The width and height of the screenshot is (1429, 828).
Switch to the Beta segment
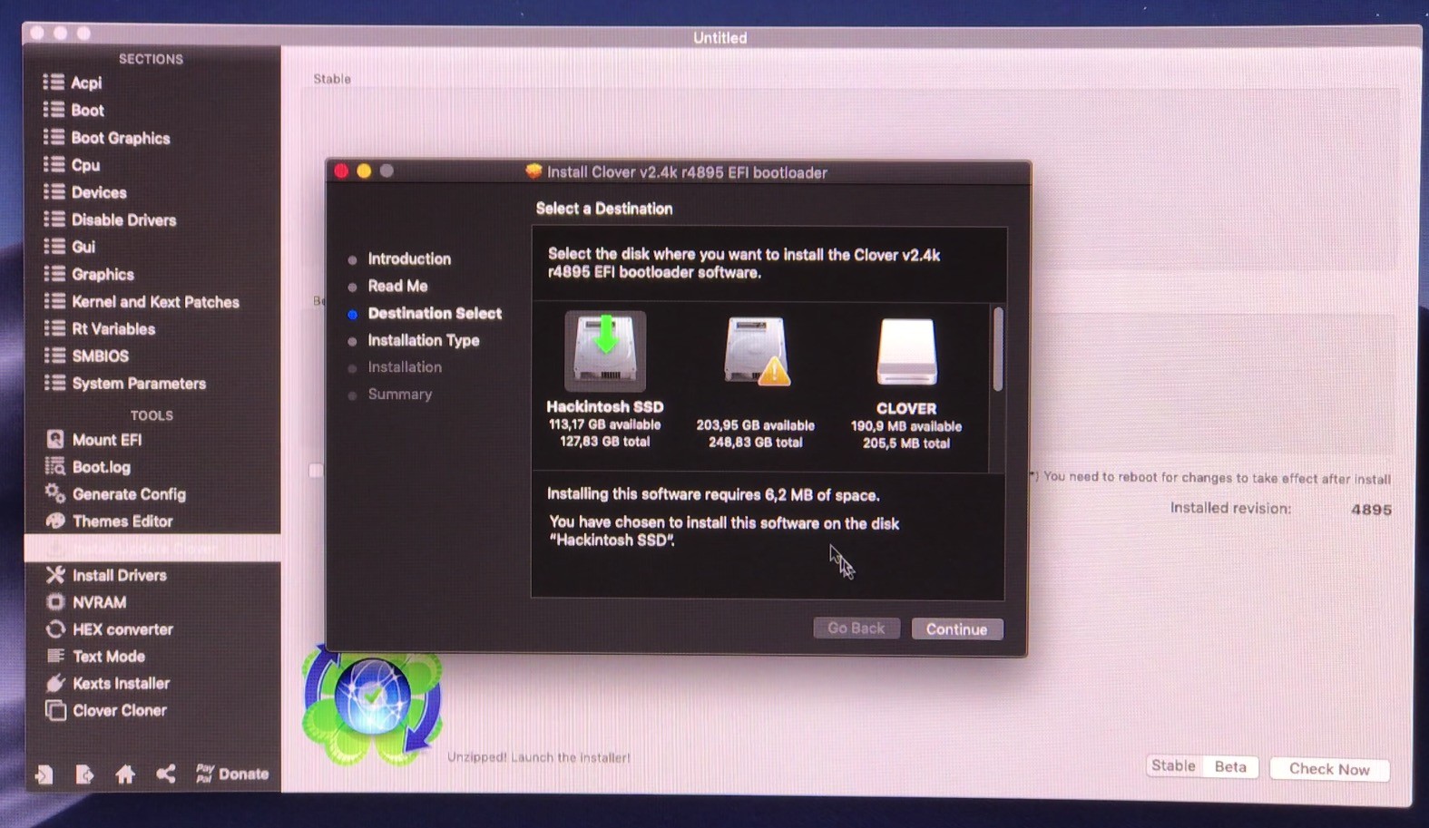[x=1230, y=767]
